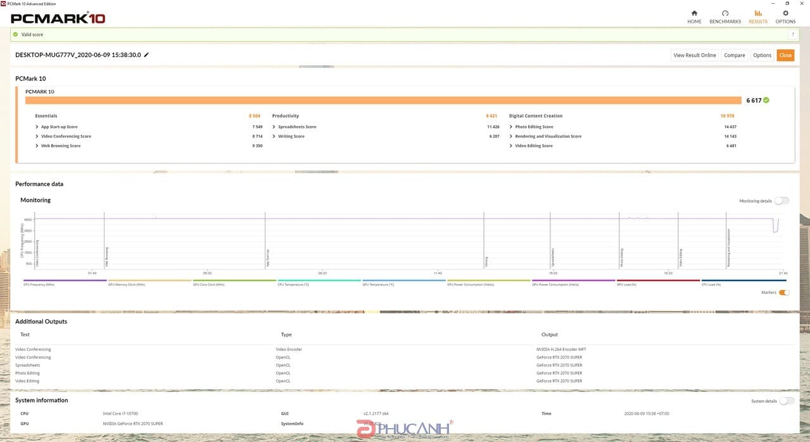Click the Video Encoder type cell
The height and width of the screenshot is (442, 810).
click(288, 350)
